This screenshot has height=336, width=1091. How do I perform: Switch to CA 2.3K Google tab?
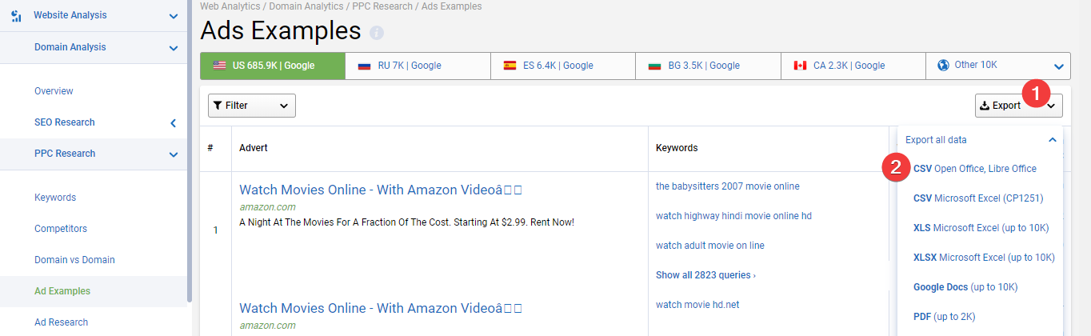pyautogui.click(x=853, y=66)
